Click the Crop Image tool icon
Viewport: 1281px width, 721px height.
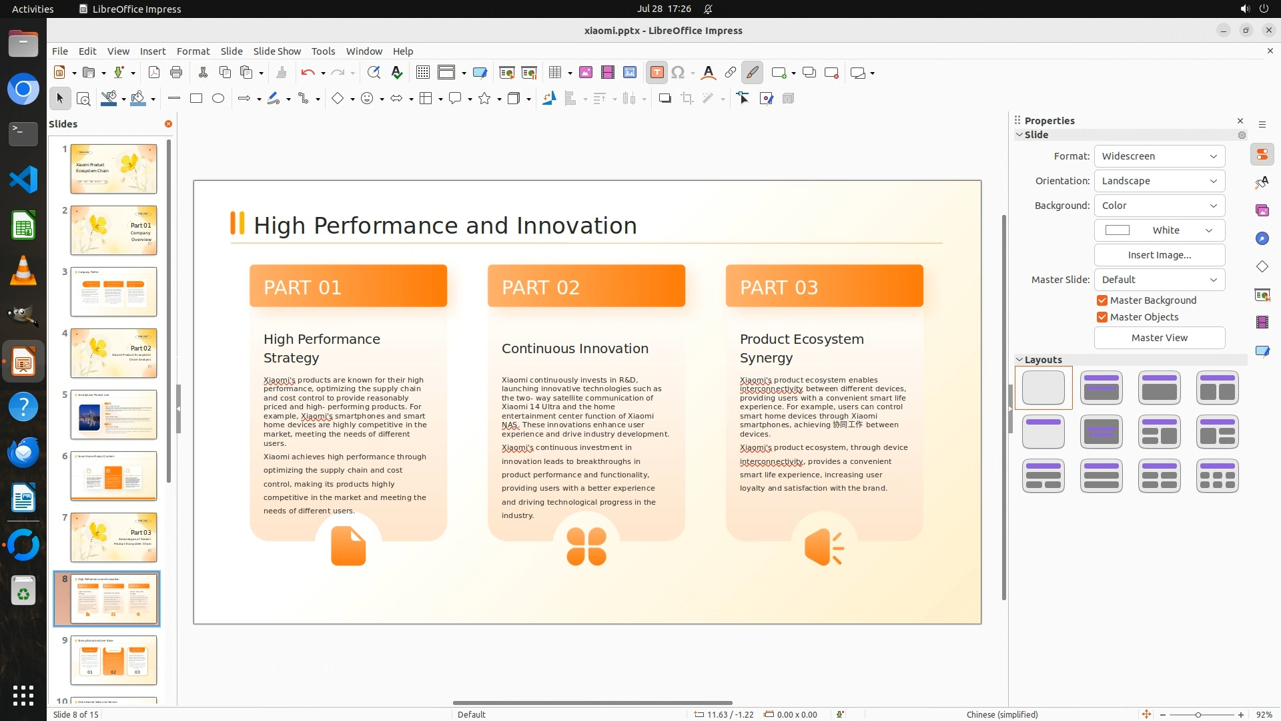tap(687, 99)
